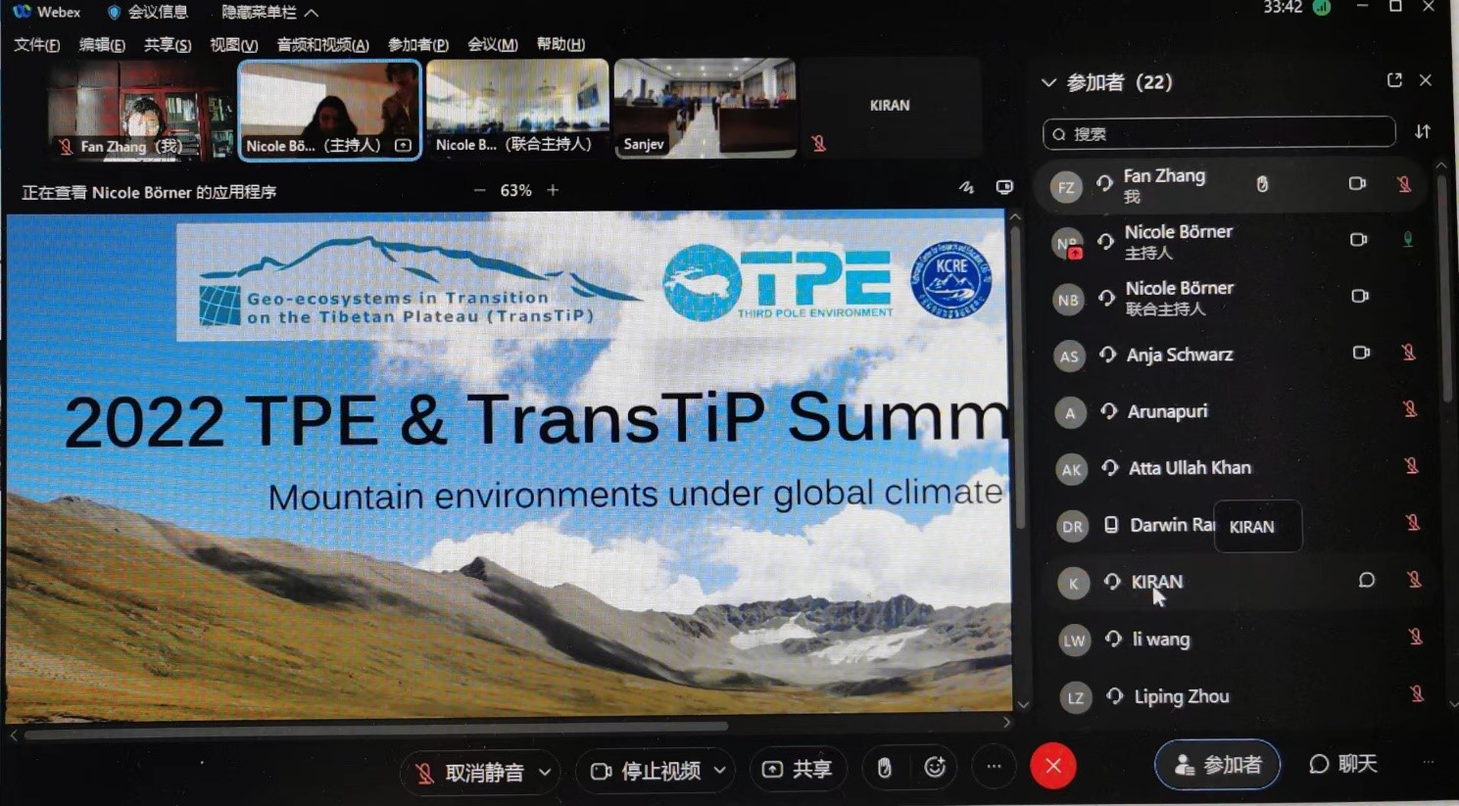
Task: Click the annotate pen icon above shared screen
Action: (x=966, y=188)
